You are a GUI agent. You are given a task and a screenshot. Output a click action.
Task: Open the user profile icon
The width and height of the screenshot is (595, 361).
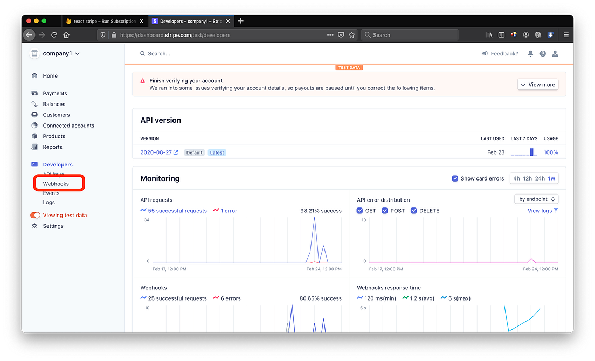tap(555, 53)
